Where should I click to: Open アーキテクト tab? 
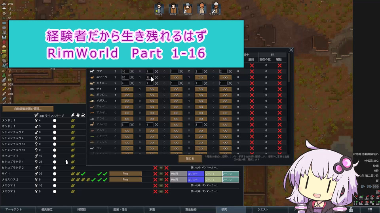[18, 209]
